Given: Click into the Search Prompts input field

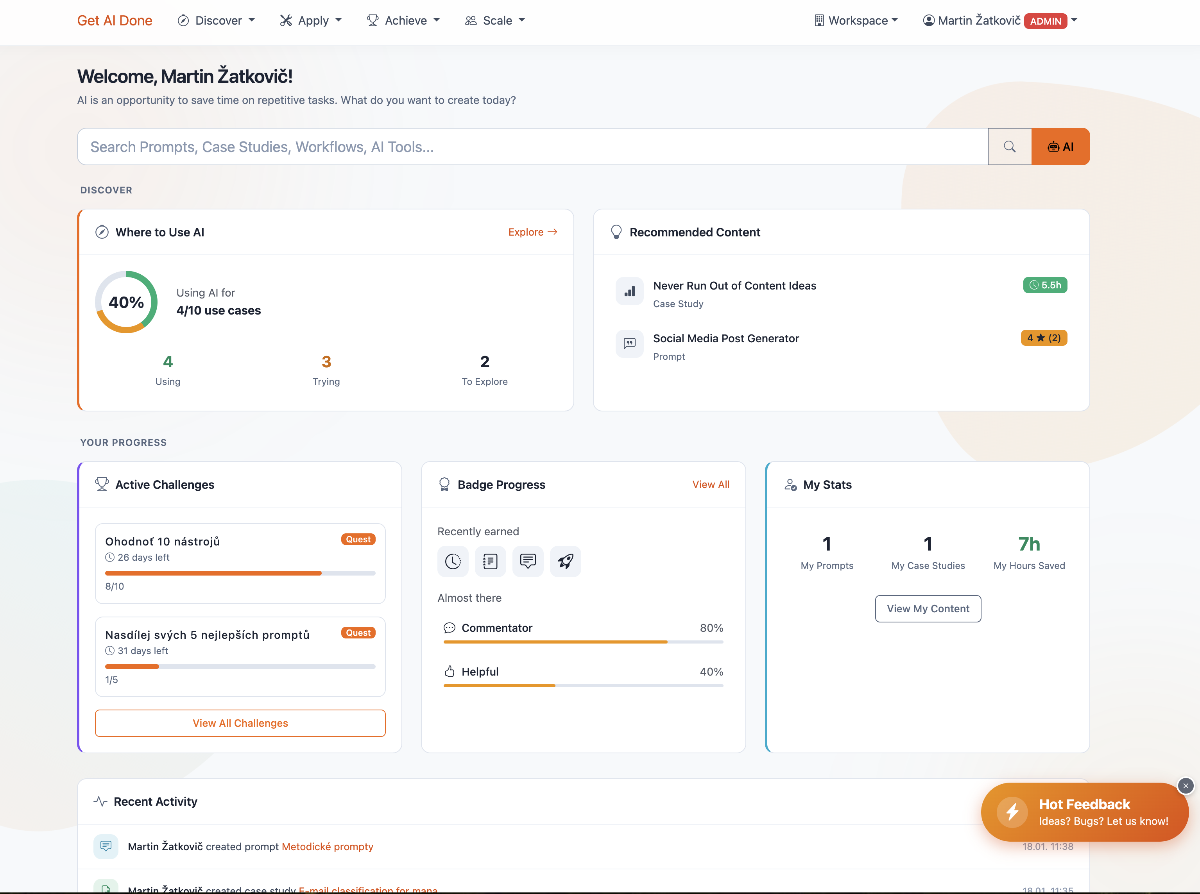Looking at the screenshot, I should click(533, 147).
